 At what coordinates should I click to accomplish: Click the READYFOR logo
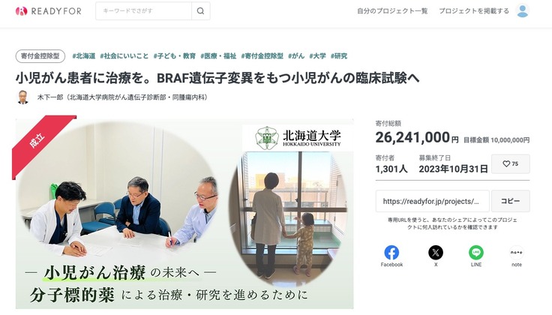tap(48, 11)
